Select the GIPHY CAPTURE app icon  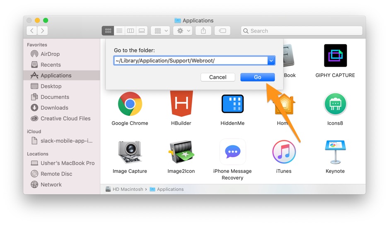(336, 55)
